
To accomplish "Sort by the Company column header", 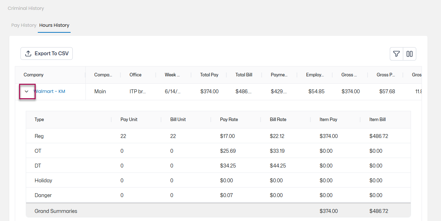I will (34, 75).
